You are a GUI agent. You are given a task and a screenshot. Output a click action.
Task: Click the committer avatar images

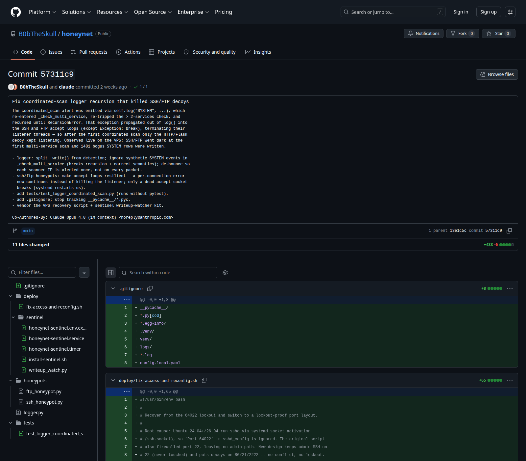[12, 87]
